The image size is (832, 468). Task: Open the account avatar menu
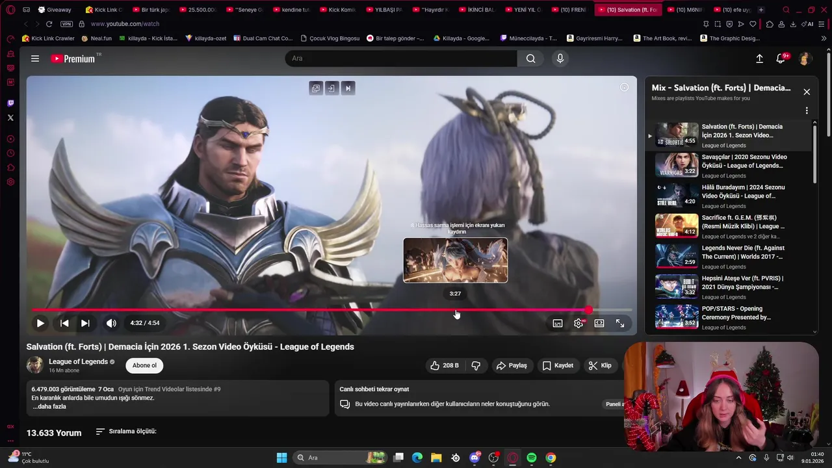(x=805, y=58)
